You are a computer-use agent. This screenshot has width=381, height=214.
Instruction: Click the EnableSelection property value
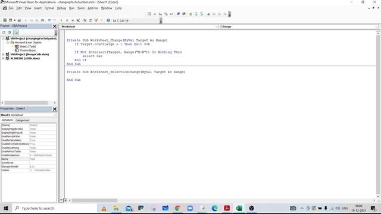pyautogui.click(x=42, y=155)
